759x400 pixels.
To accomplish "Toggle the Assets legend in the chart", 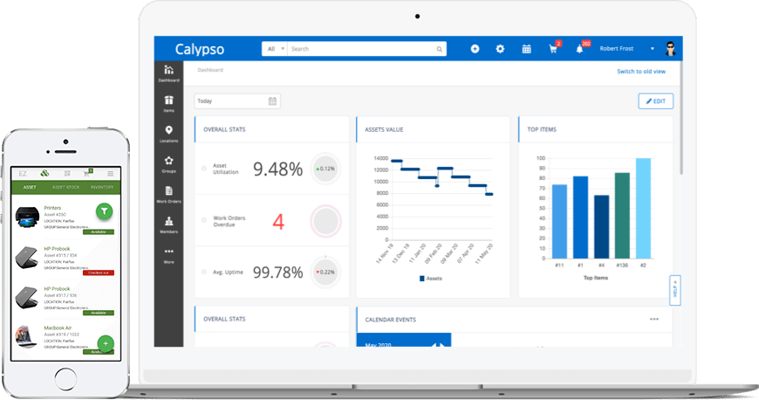I will click(431, 279).
